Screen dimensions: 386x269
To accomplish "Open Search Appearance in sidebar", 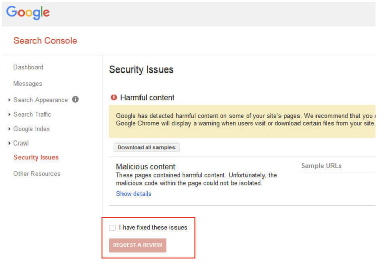I will coord(41,100).
